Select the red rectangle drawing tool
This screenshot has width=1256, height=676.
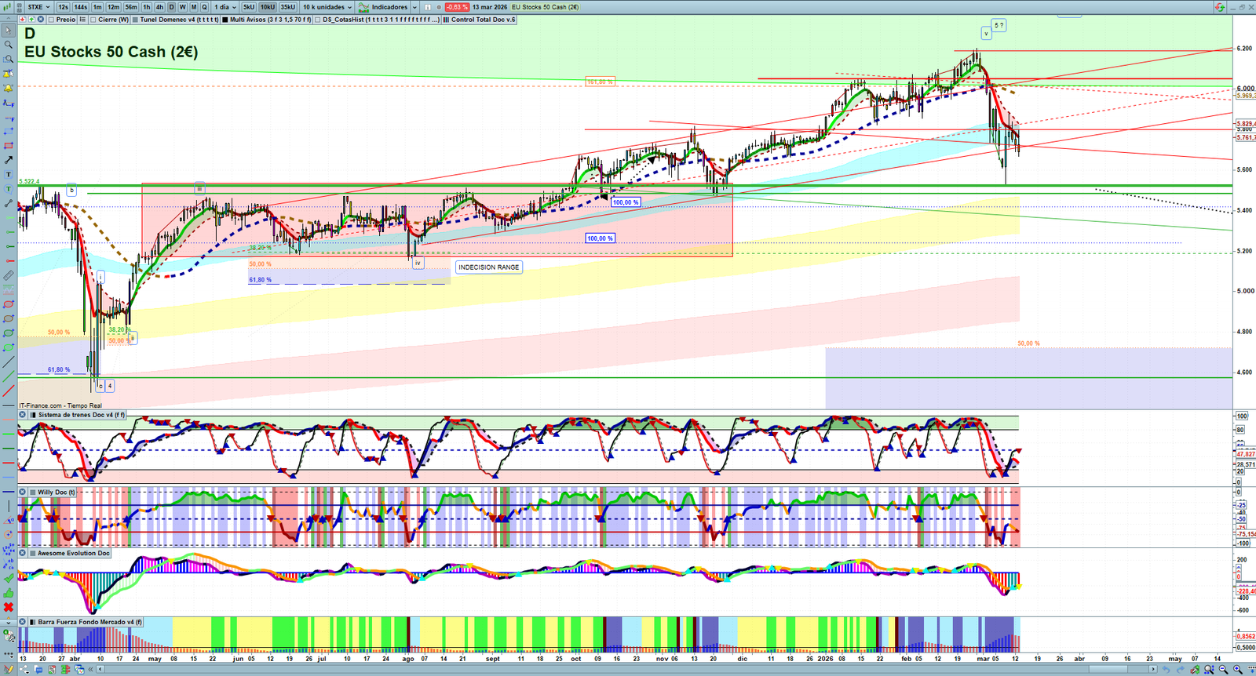[x=9, y=146]
